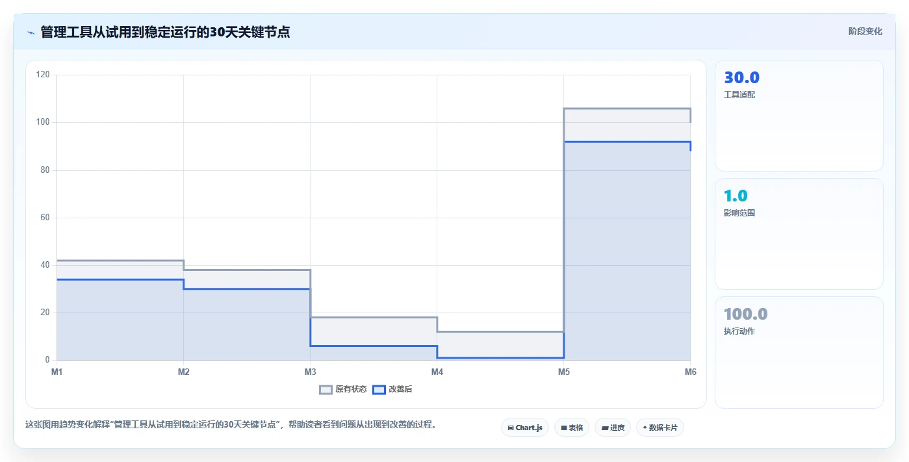Select the 进度 tag

(613, 428)
